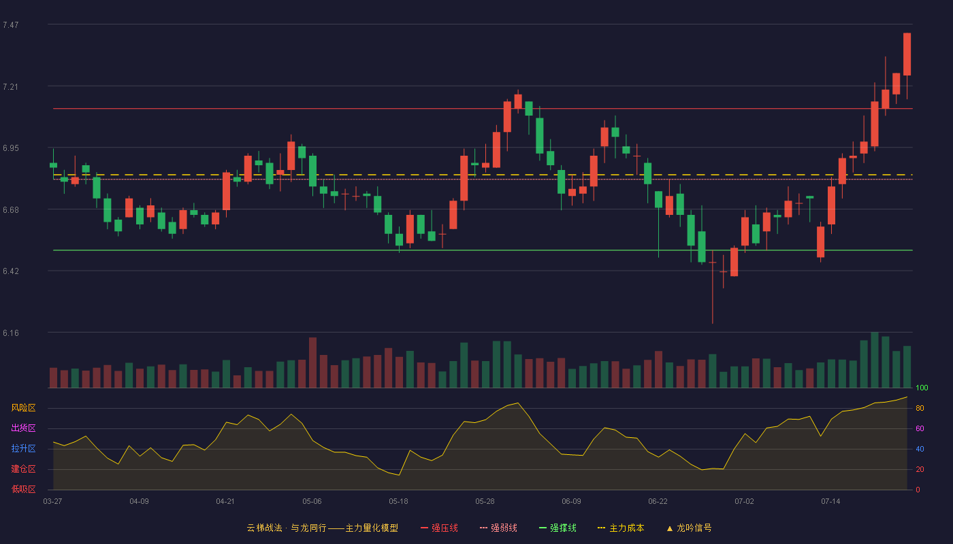This screenshot has width=953, height=544.
Task: Click the orange 80 indicator scale value
Action: coord(920,408)
